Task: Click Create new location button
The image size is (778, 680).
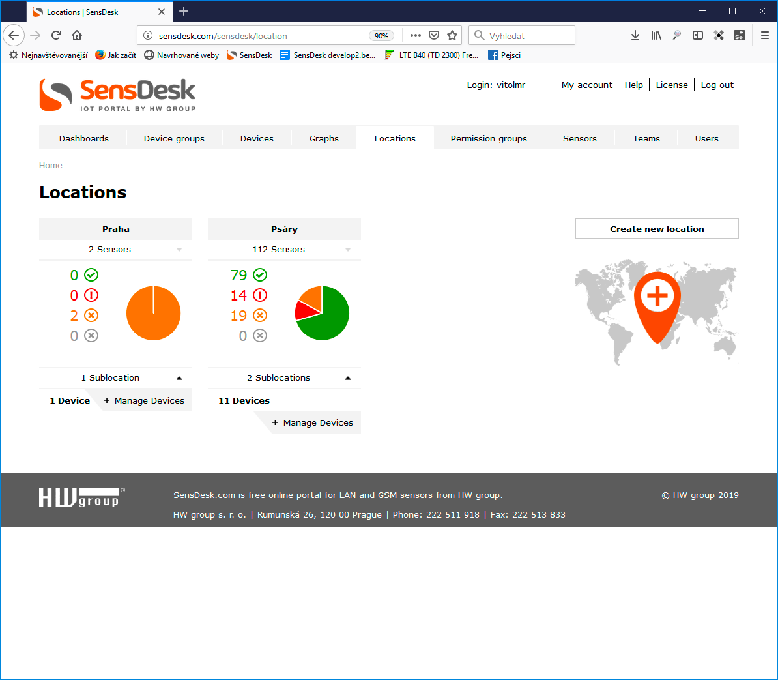Action: 657,229
